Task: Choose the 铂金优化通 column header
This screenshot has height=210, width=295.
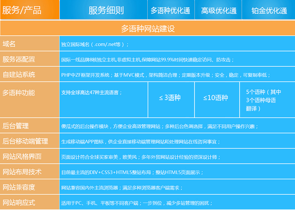Action: (x=269, y=11)
